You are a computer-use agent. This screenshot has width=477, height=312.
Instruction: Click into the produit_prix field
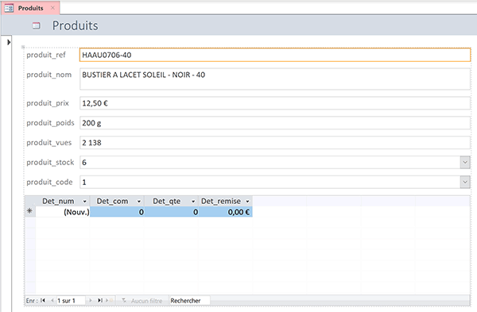coord(275,103)
